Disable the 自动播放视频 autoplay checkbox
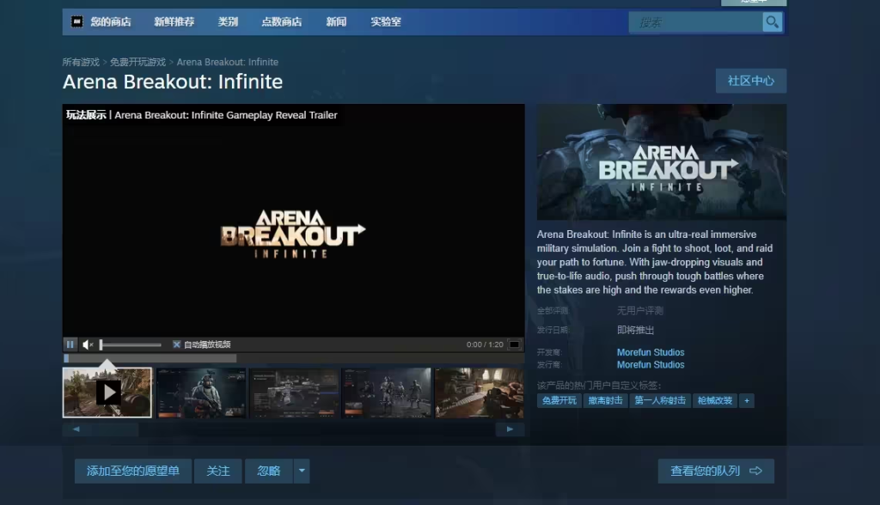The image size is (880, 505). click(x=176, y=344)
